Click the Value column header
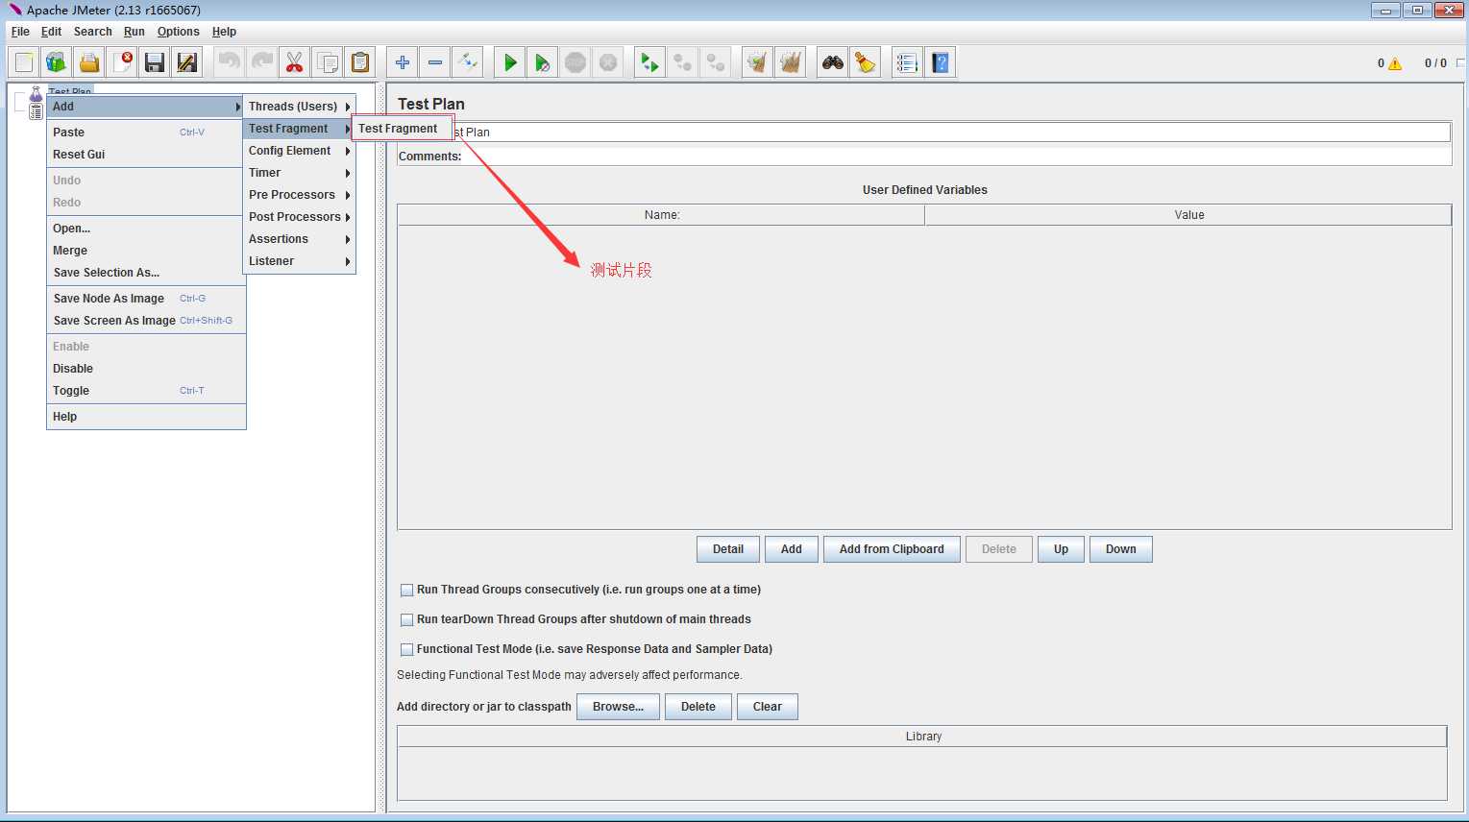 pyautogui.click(x=1188, y=215)
